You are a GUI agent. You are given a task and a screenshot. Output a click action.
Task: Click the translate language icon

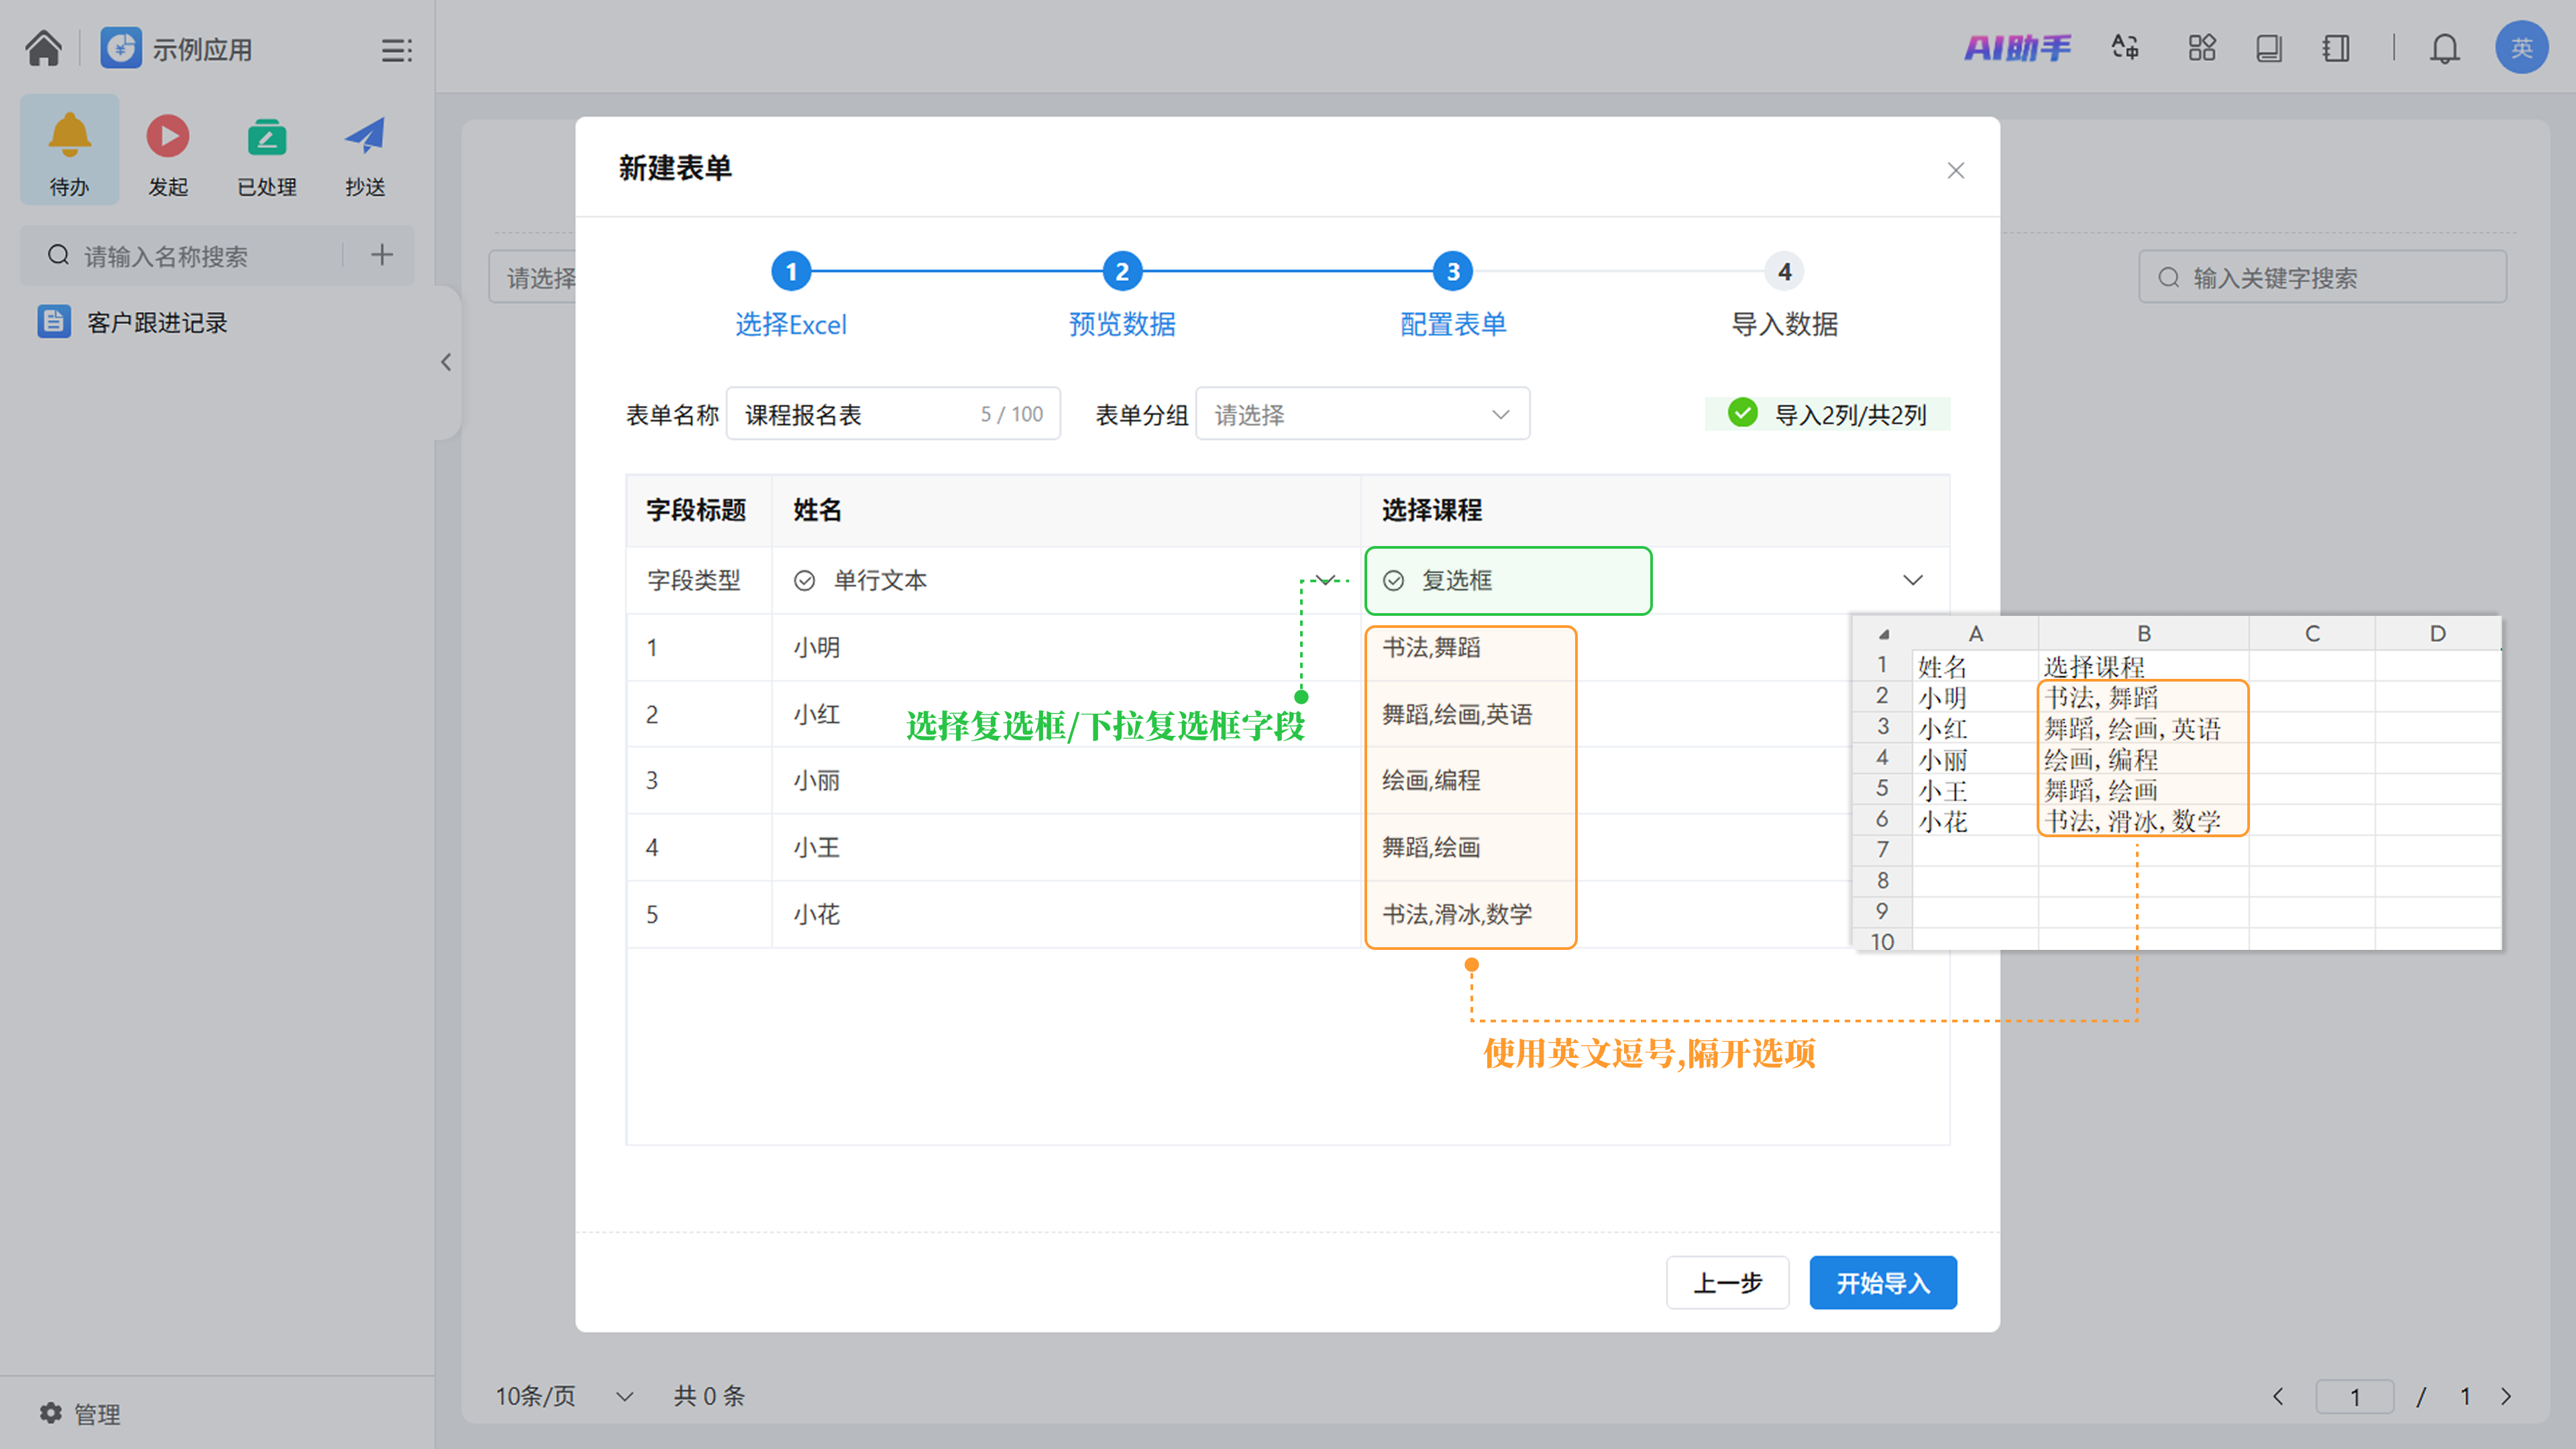(2125, 48)
